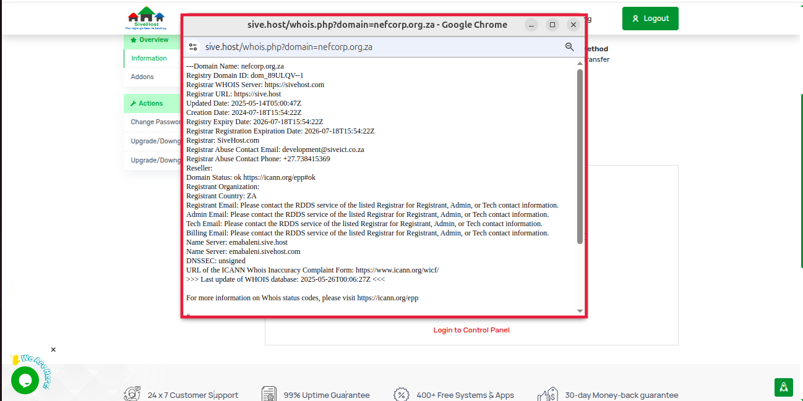Click the green Logout button
This screenshot has width=803, height=401.
coord(650,19)
